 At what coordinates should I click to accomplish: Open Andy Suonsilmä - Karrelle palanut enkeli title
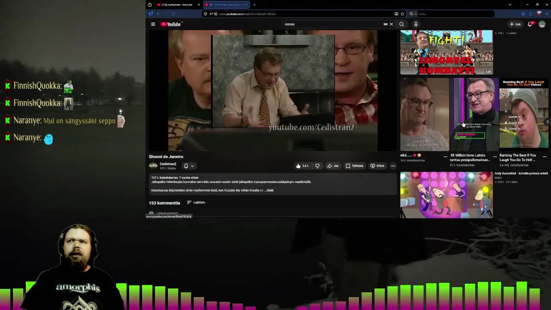(x=521, y=174)
